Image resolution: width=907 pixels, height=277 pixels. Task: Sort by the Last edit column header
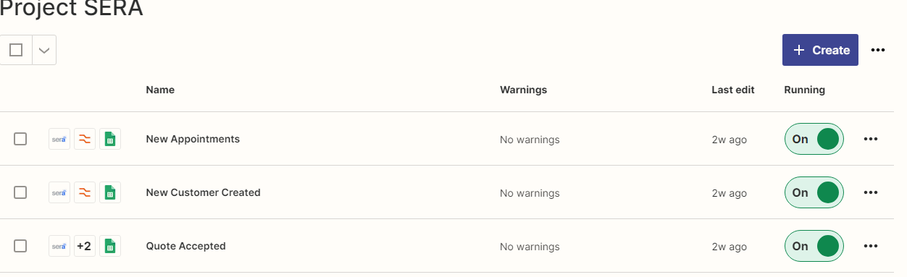pos(733,90)
